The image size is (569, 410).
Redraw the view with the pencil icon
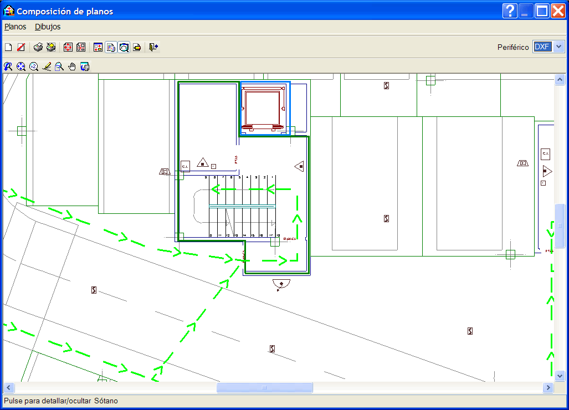(47, 66)
